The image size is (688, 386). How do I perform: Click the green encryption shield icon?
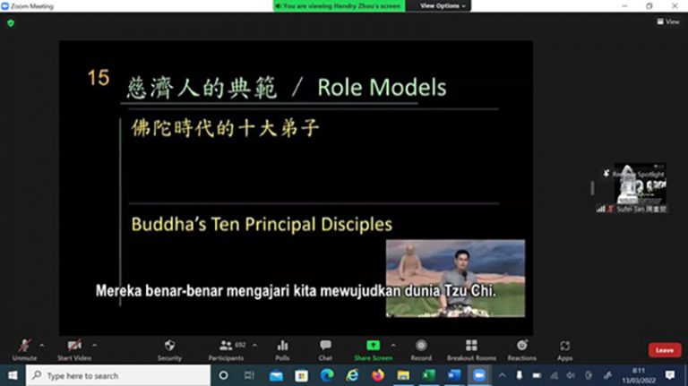(x=11, y=22)
